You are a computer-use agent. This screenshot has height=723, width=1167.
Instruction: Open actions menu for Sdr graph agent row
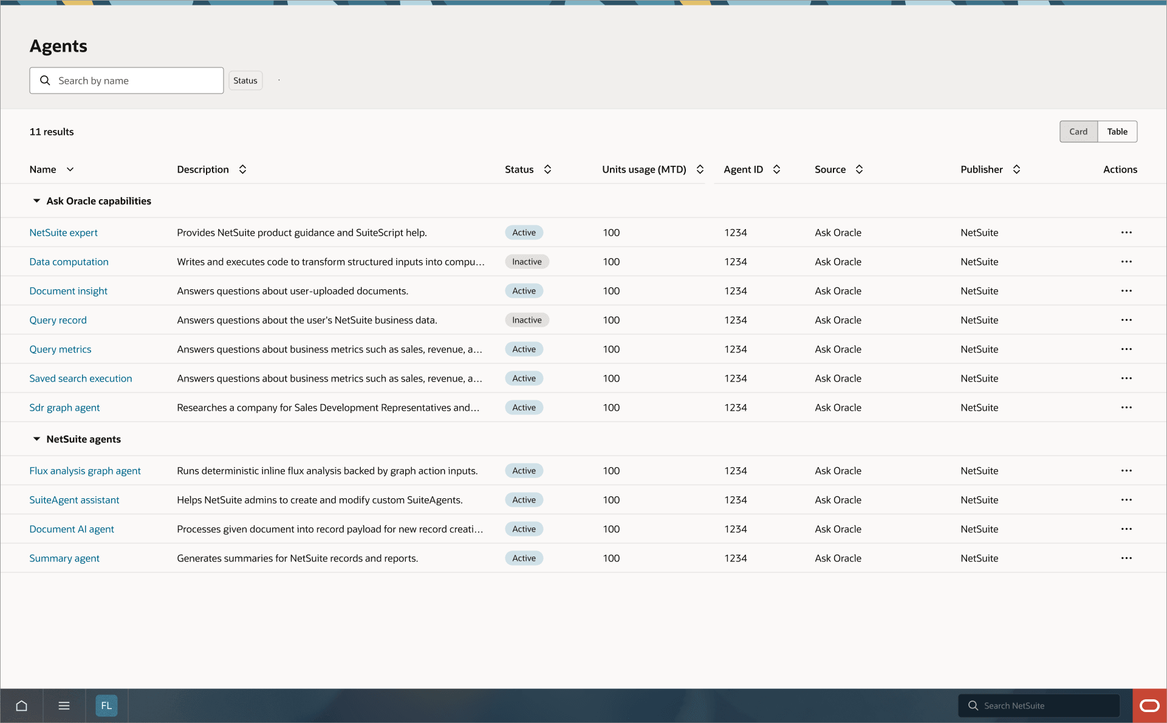1126,407
